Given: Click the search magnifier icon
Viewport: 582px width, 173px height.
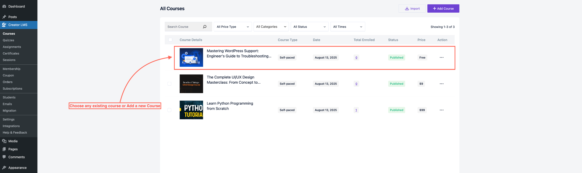Looking at the screenshot, I should (x=205, y=27).
